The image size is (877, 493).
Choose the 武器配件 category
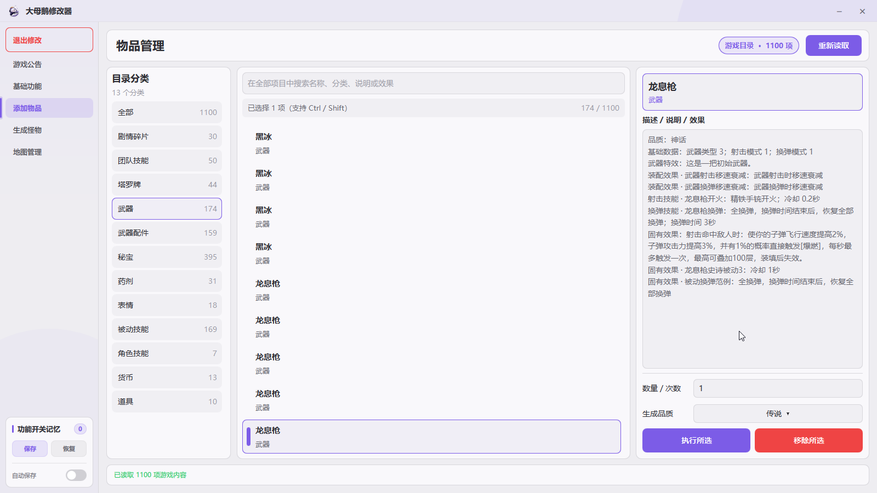pyautogui.click(x=167, y=233)
